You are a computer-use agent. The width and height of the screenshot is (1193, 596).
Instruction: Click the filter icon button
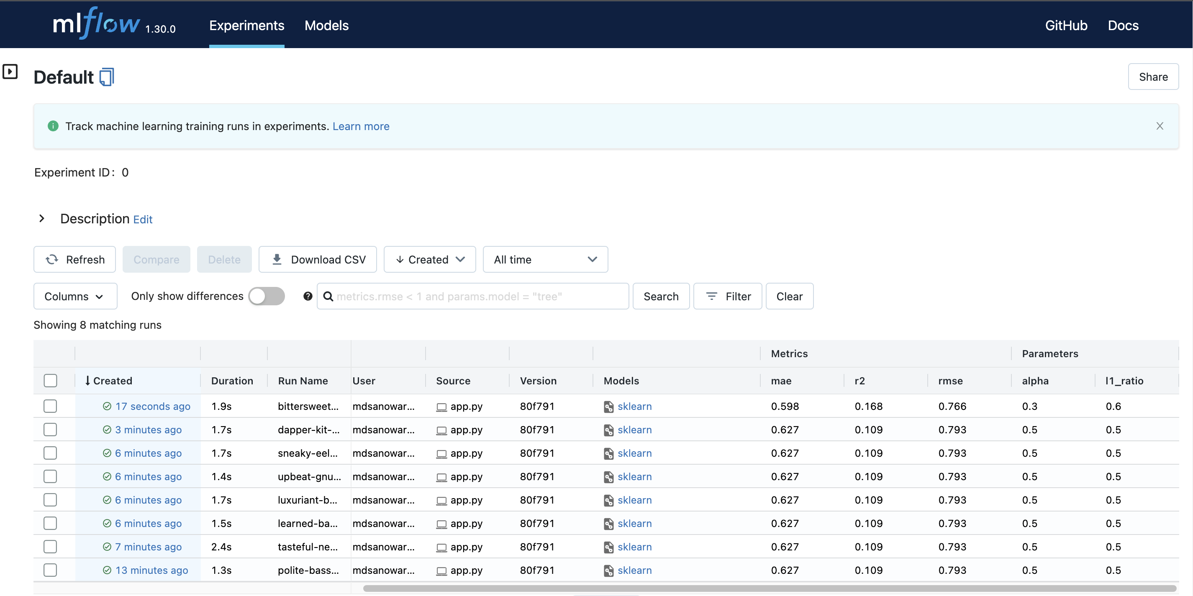[x=727, y=296]
